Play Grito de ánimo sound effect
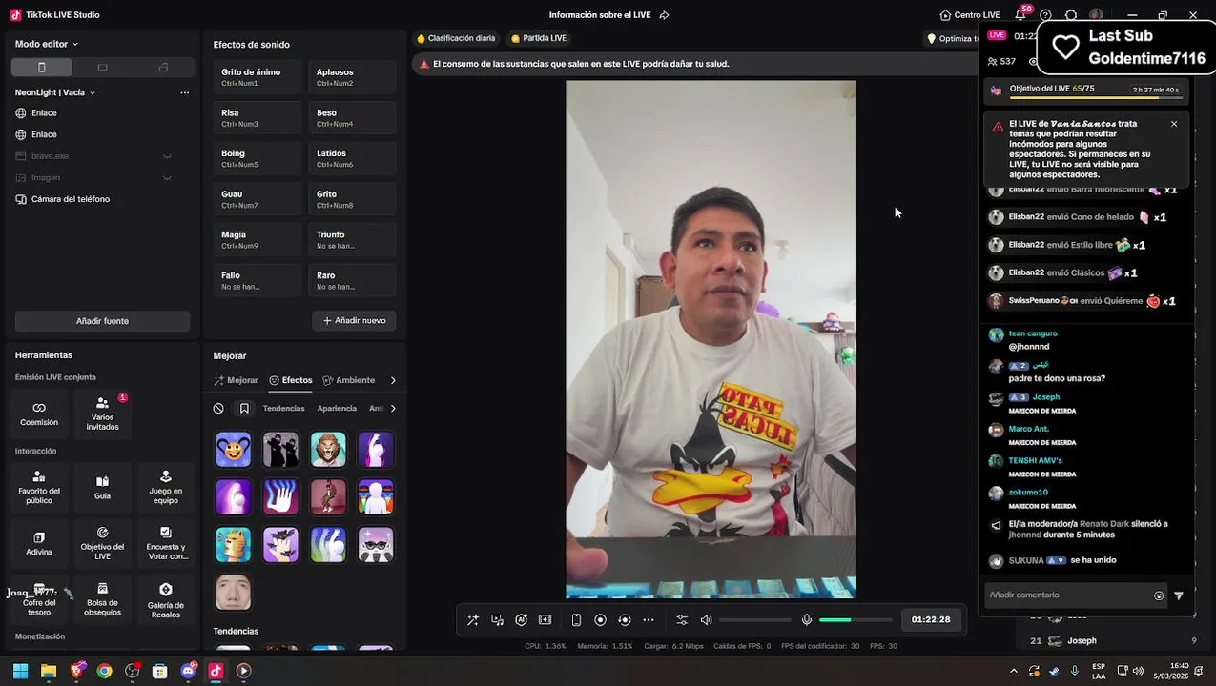1216x686 pixels. pyautogui.click(x=257, y=77)
